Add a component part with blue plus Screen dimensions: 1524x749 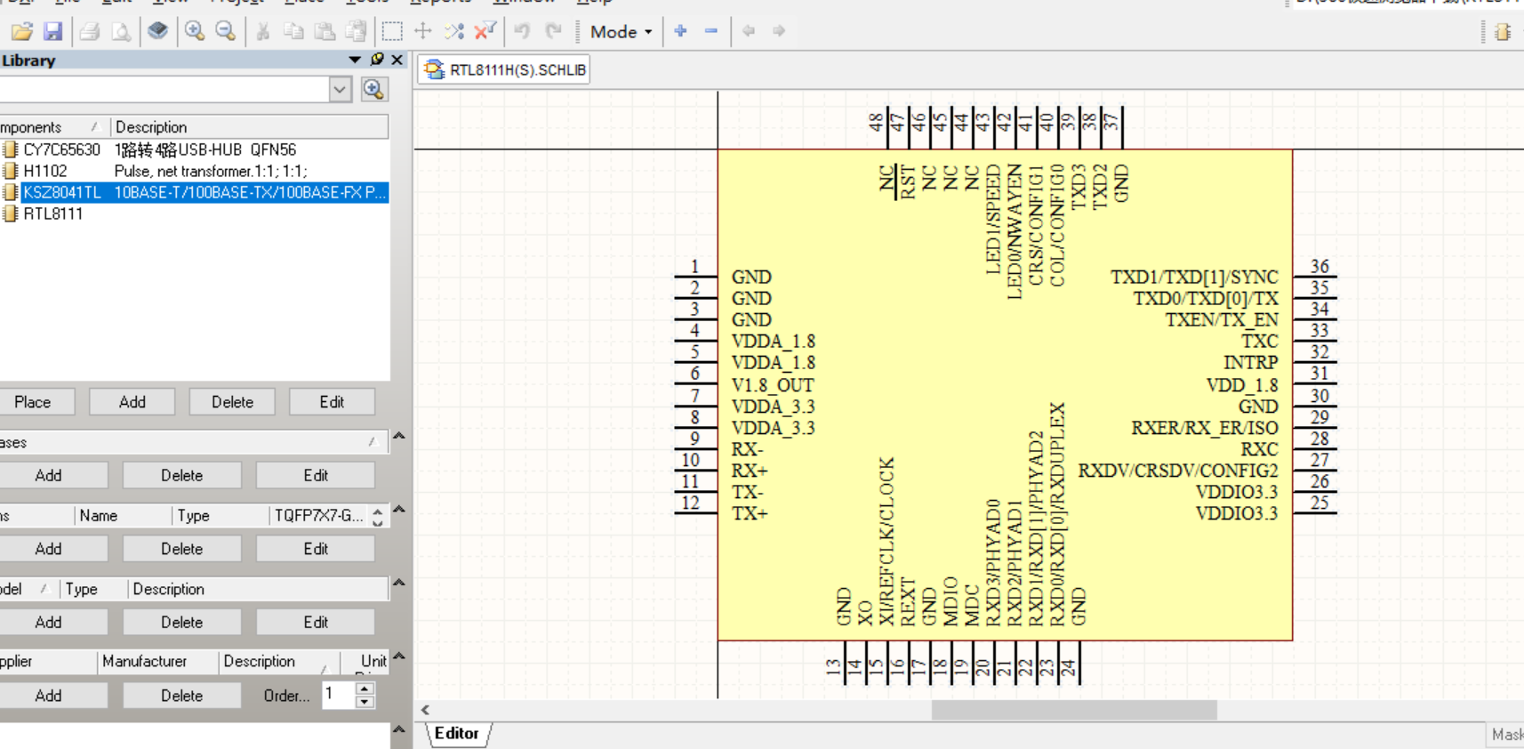[681, 31]
